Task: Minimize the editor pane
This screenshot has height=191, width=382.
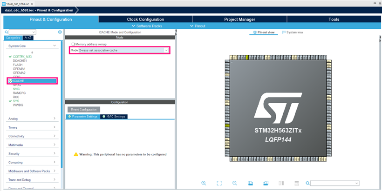Action: (375, 4)
